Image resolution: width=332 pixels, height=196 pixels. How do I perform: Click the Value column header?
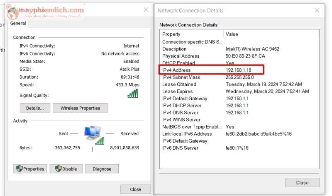pyautogui.click(x=271, y=34)
